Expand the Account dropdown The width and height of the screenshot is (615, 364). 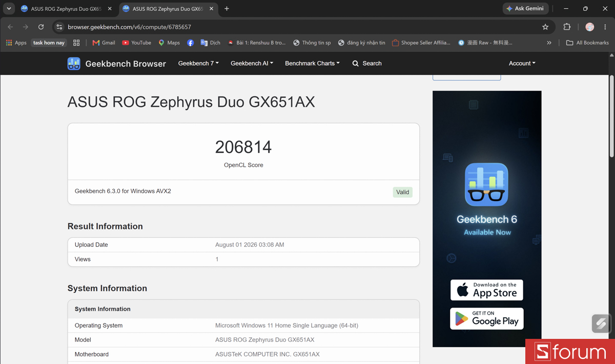pos(522,64)
